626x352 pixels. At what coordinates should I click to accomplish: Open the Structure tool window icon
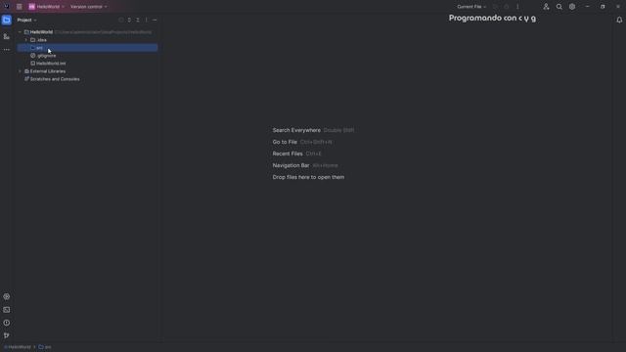tap(7, 36)
